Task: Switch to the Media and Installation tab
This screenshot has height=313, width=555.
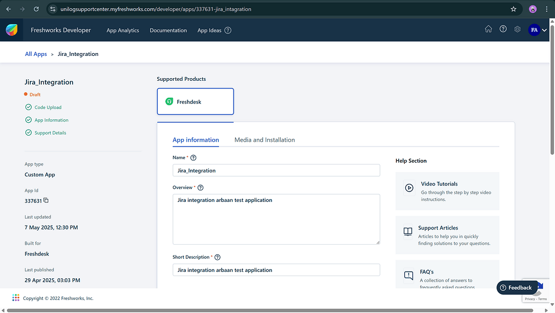Action: point(264,139)
